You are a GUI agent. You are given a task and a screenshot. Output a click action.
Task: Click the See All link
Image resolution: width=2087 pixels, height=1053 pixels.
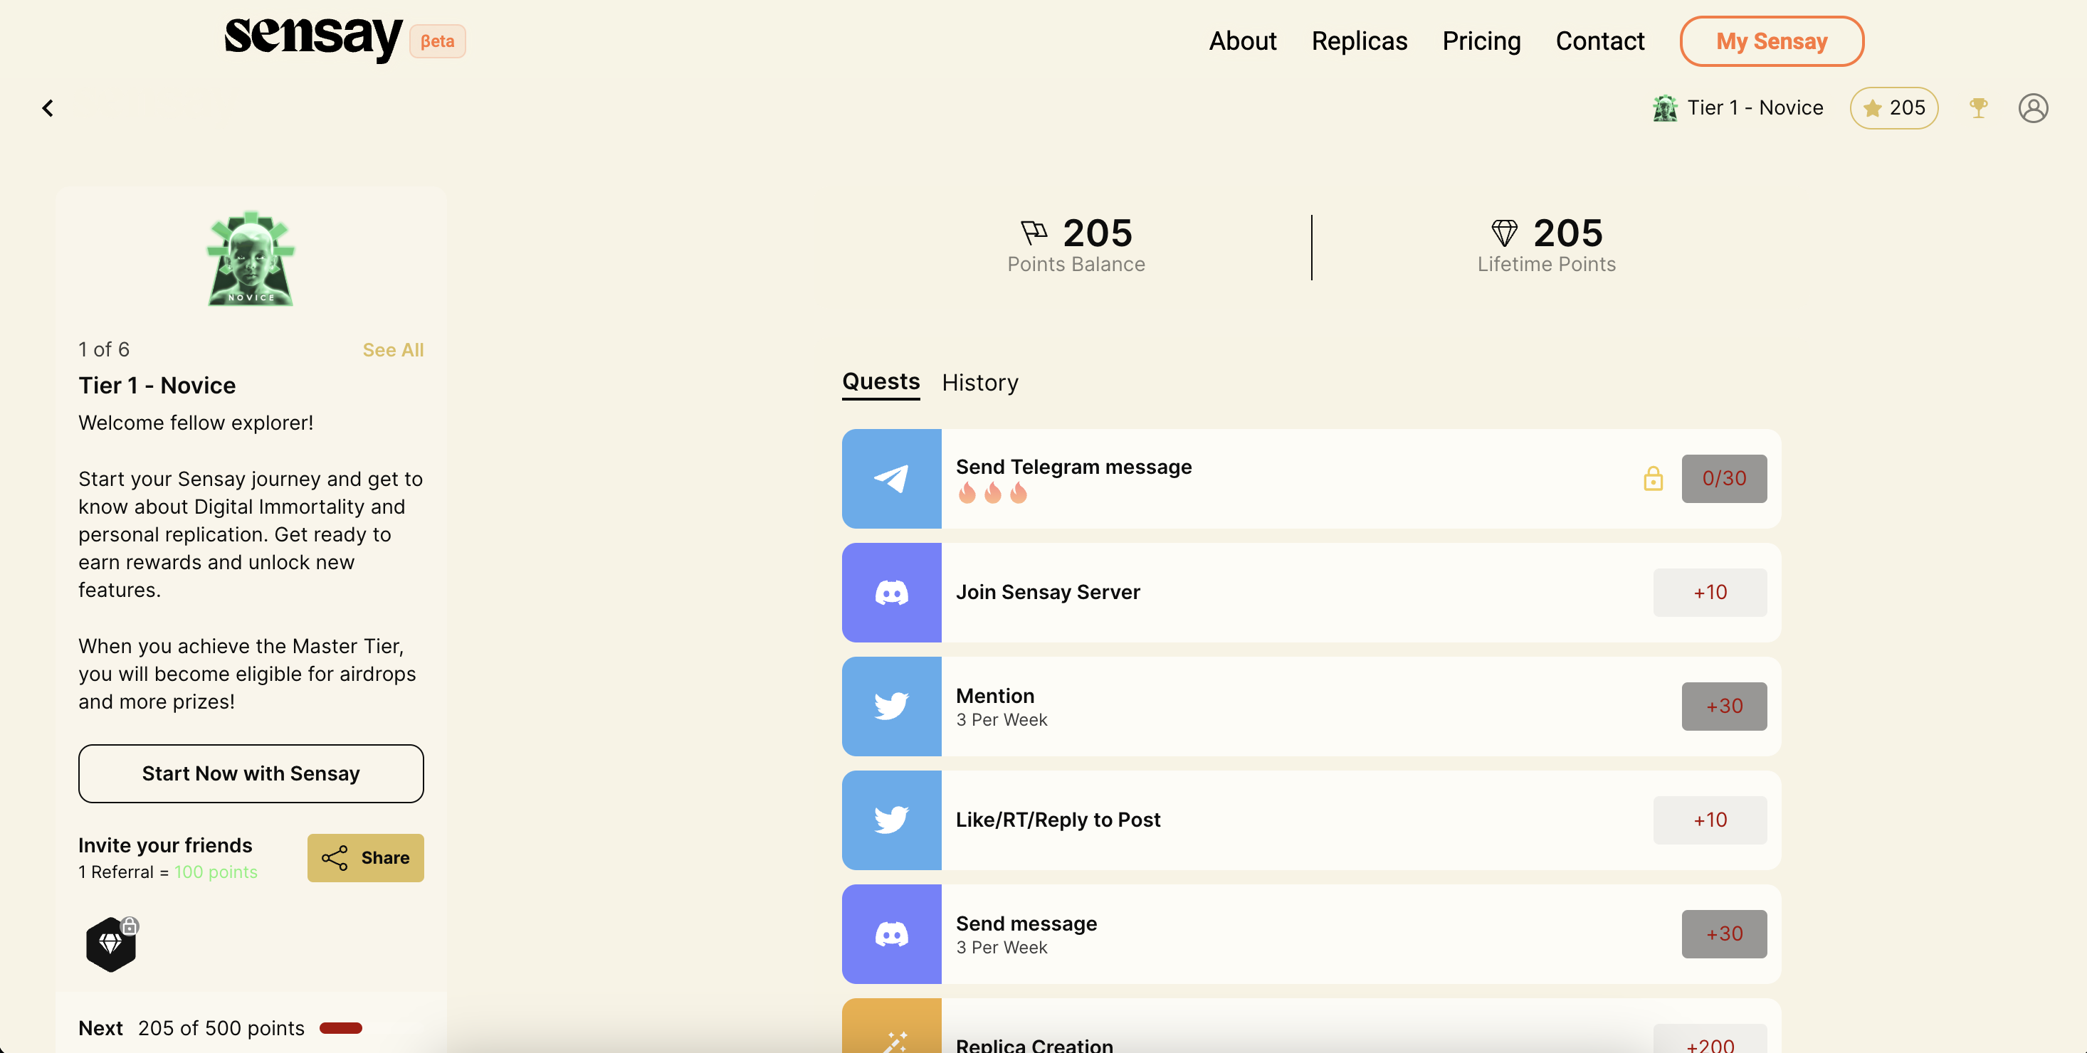tap(393, 350)
